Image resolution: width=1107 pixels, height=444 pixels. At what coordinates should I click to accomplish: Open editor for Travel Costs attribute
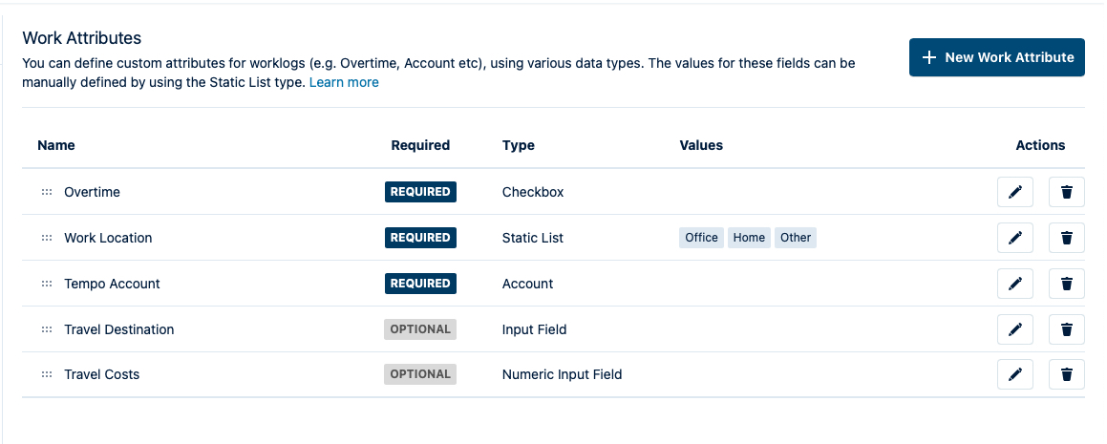pos(1014,374)
